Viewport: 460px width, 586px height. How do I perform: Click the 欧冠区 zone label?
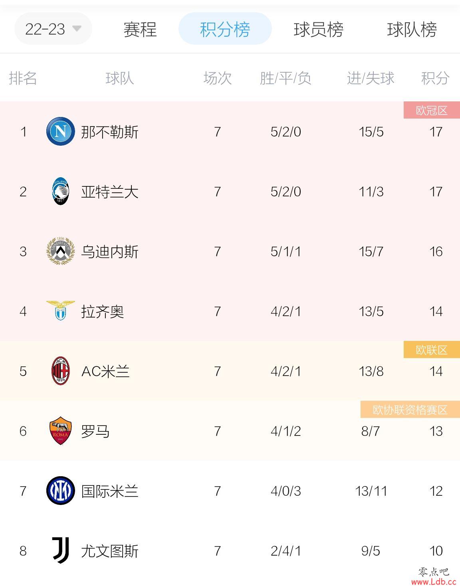pos(432,110)
